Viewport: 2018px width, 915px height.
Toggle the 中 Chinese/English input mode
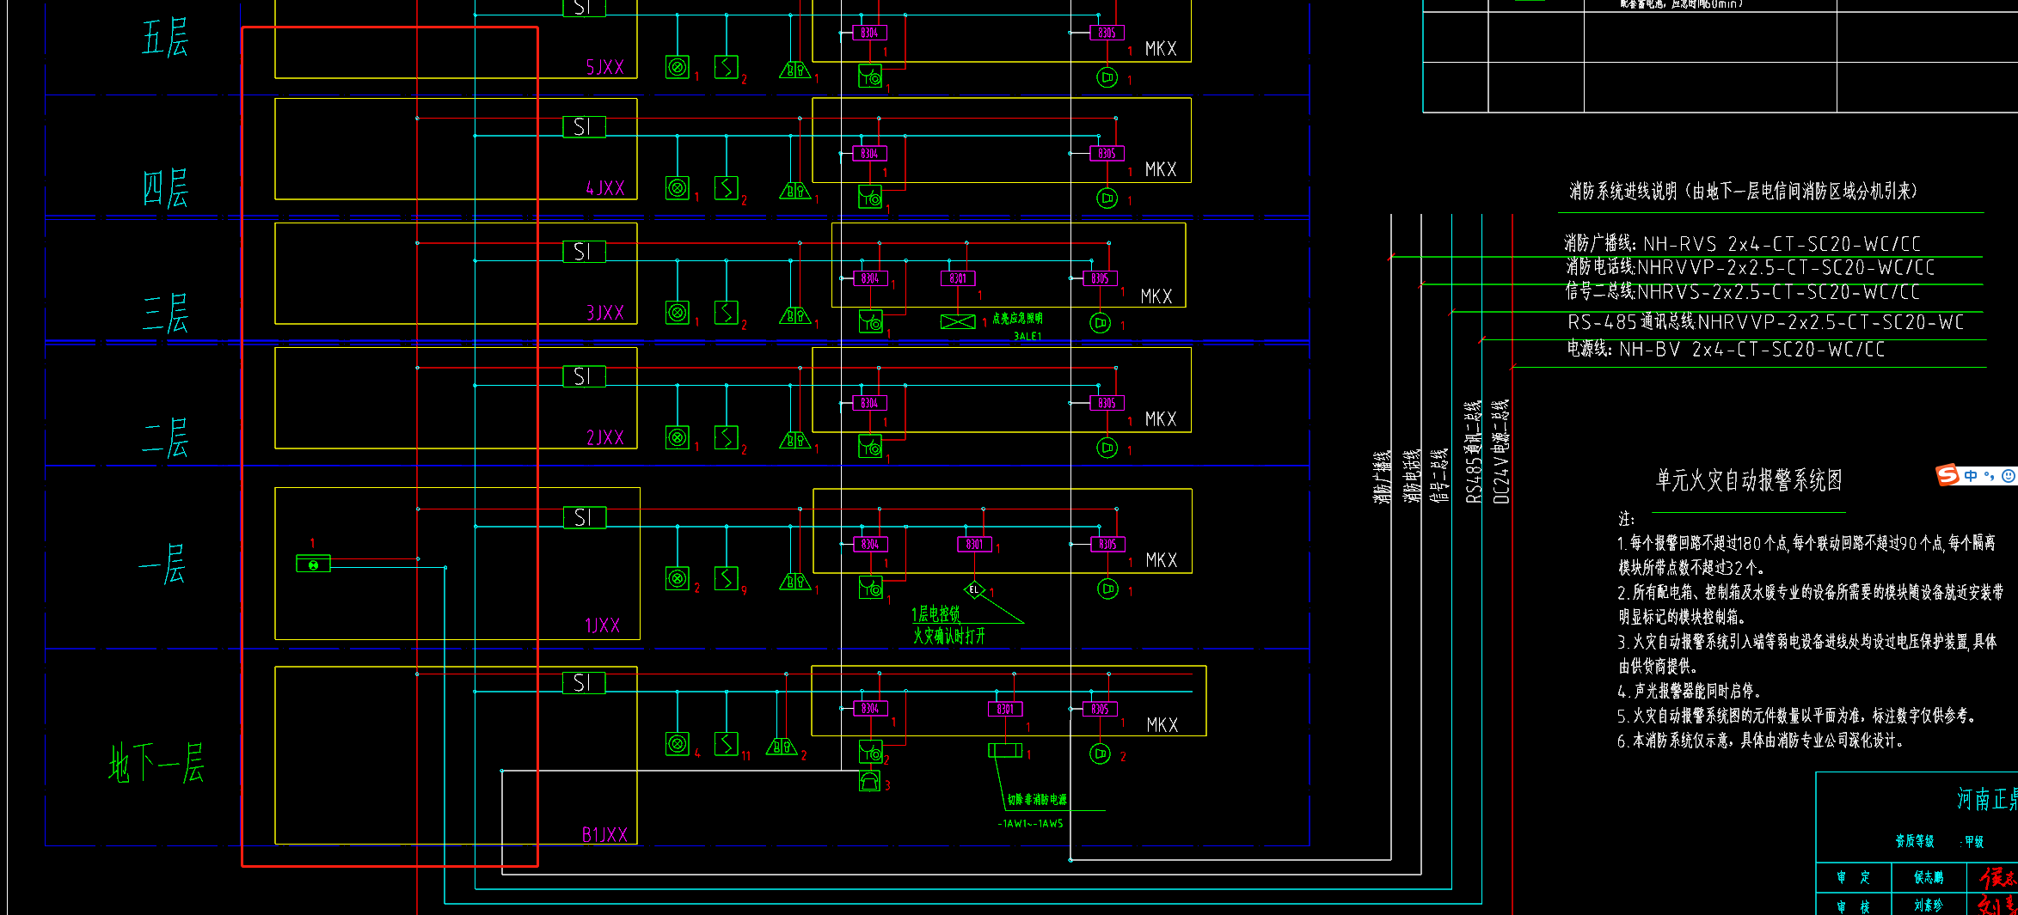(x=1971, y=476)
